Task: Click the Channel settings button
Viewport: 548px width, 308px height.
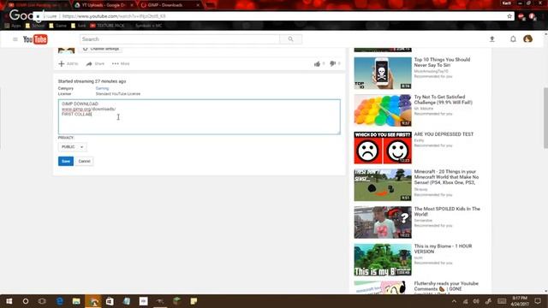Action: (x=101, y=49)
